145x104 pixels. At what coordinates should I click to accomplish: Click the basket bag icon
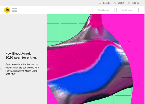[115, 3]
